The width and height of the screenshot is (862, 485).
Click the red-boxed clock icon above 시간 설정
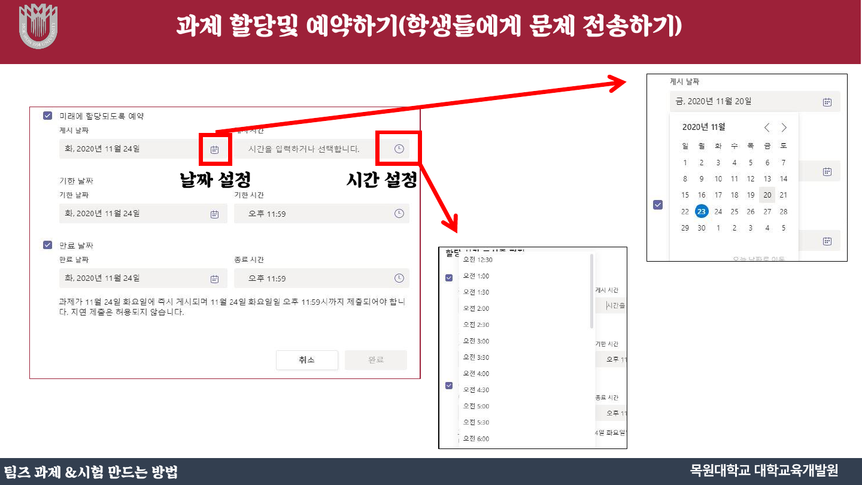(399, 148)
